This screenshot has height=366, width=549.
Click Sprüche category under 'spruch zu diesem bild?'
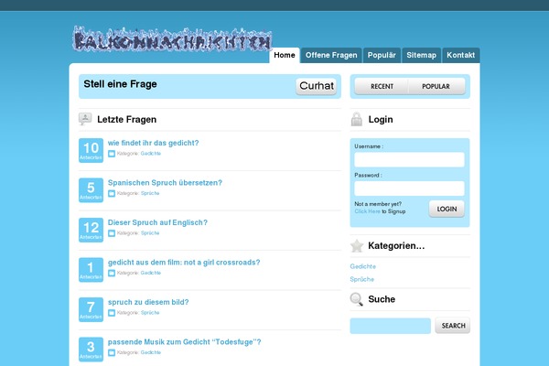pos(150,313)
